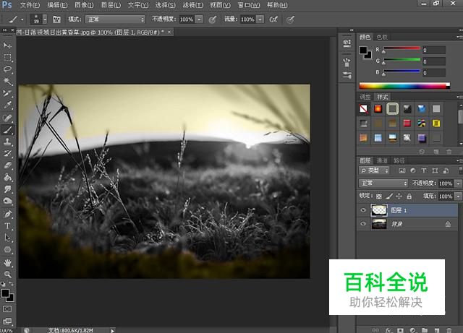
Task: Select the Brush tool in toolbox
Action: 7,129
